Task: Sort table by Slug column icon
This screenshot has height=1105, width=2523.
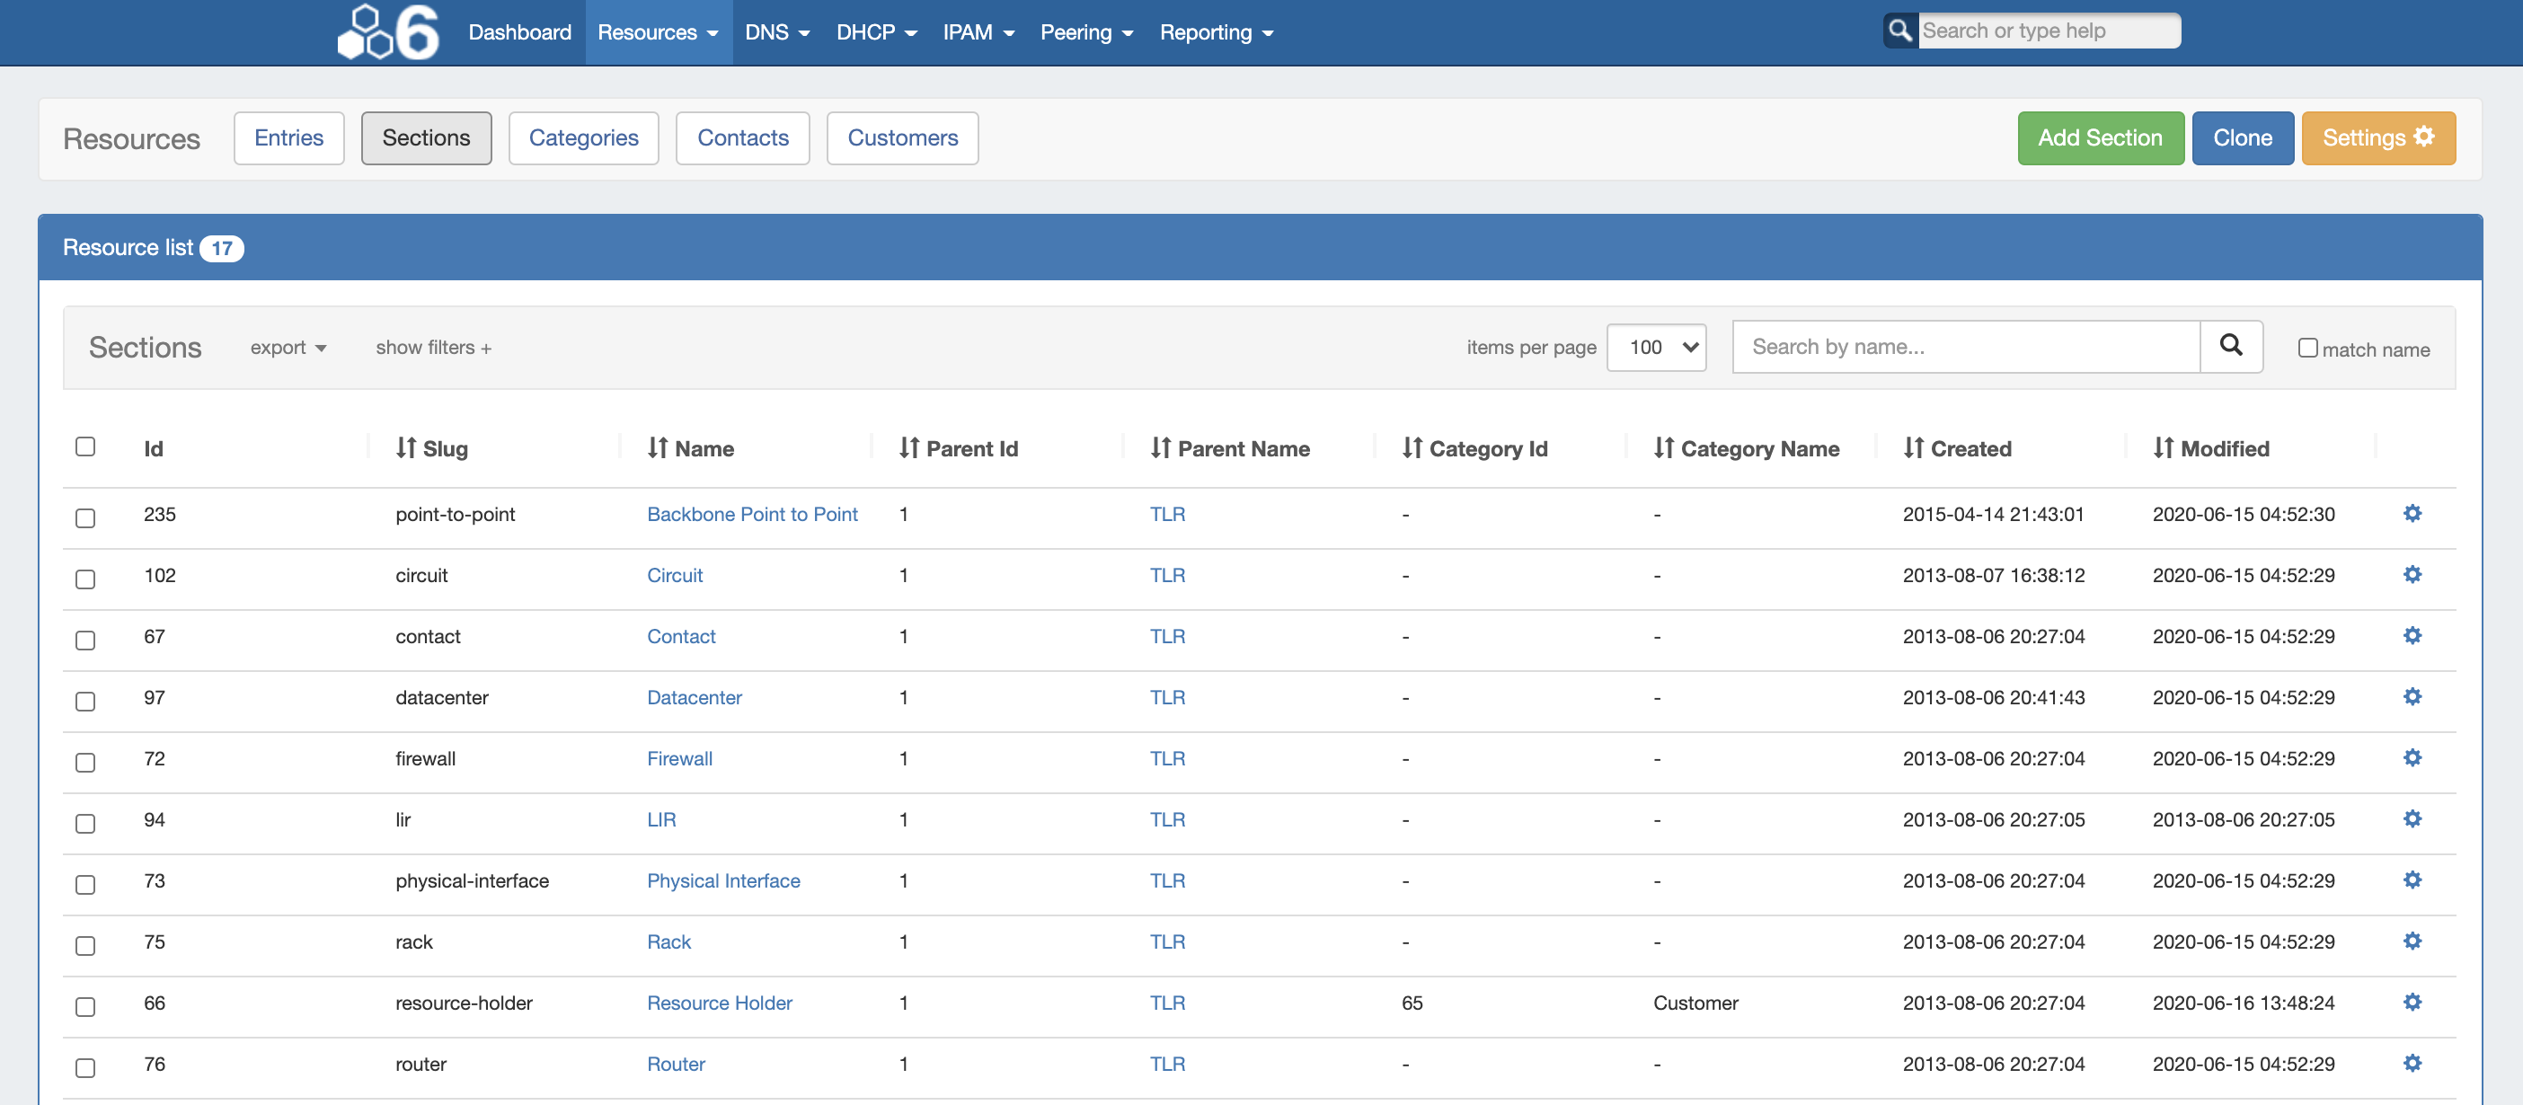Action: (x=406, y=447)
